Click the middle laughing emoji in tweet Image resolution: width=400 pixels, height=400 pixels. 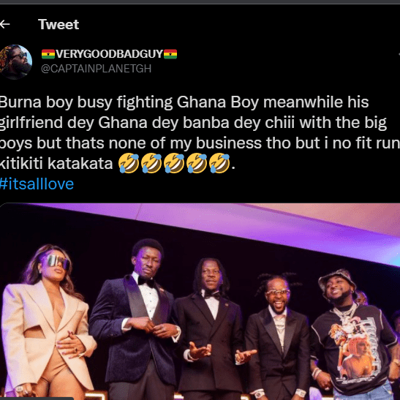(x=174, y=163)
